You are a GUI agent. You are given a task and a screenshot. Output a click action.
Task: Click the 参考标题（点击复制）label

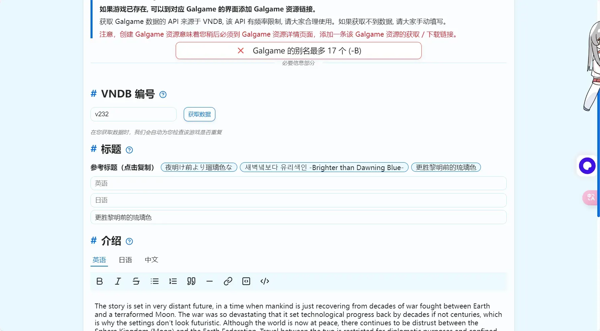(122, 167)
